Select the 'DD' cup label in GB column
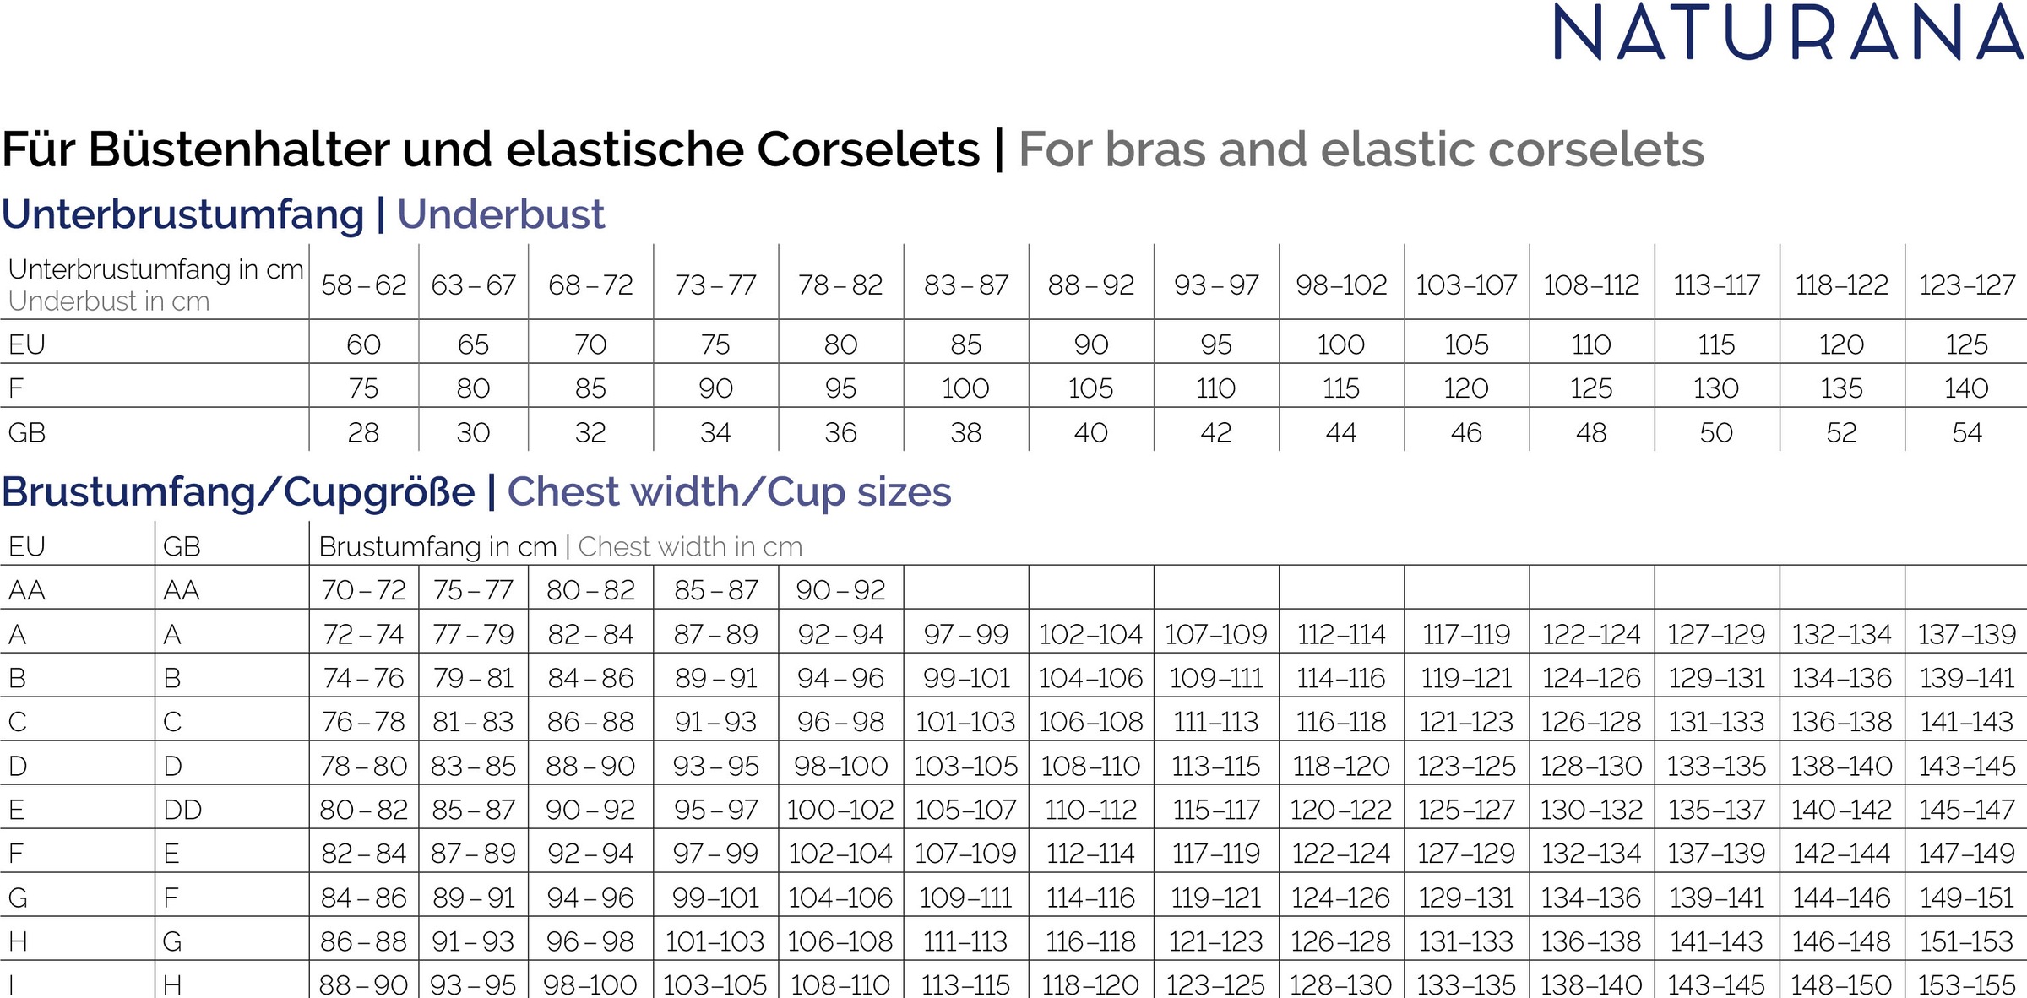 (182, 810)
